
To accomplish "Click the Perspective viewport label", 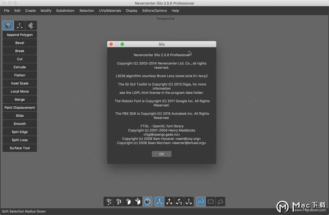I will [166, 19].
